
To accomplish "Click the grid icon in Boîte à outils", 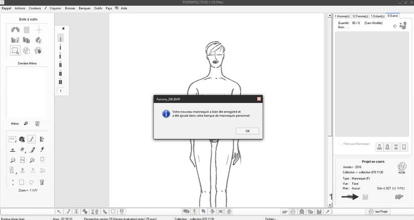I will tap(27, 30).
